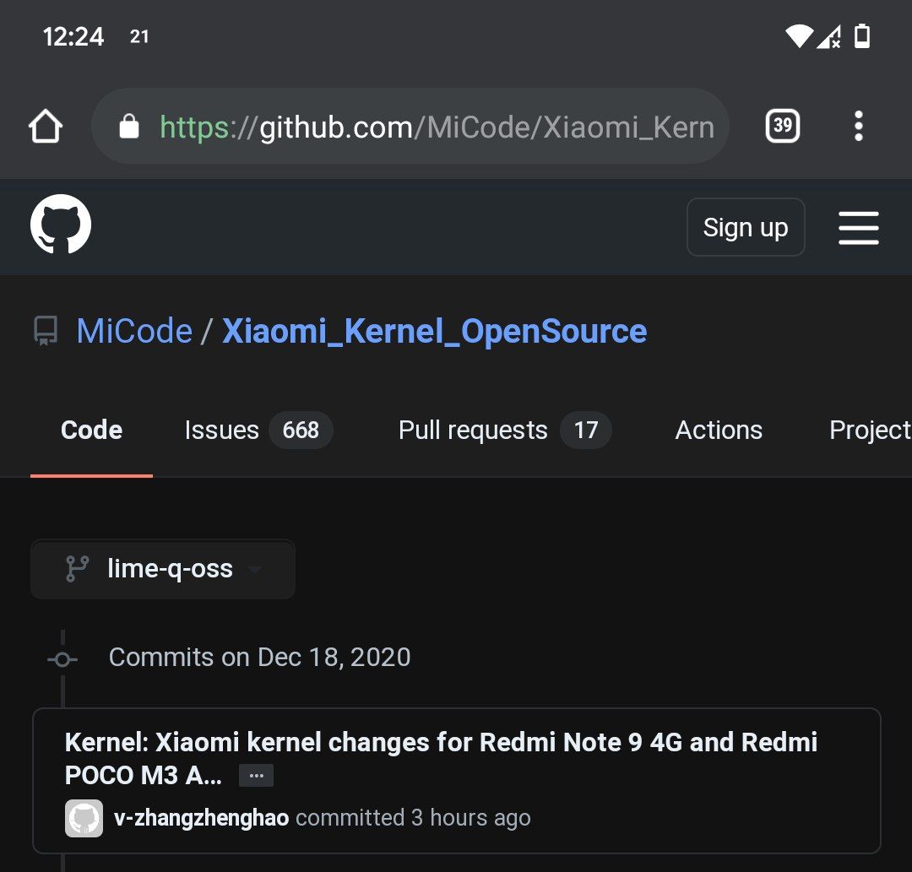This screenshot has width=912, height=872.
Task: Open the tab switcher showing 39 tabs
Action: click(782, 127)
